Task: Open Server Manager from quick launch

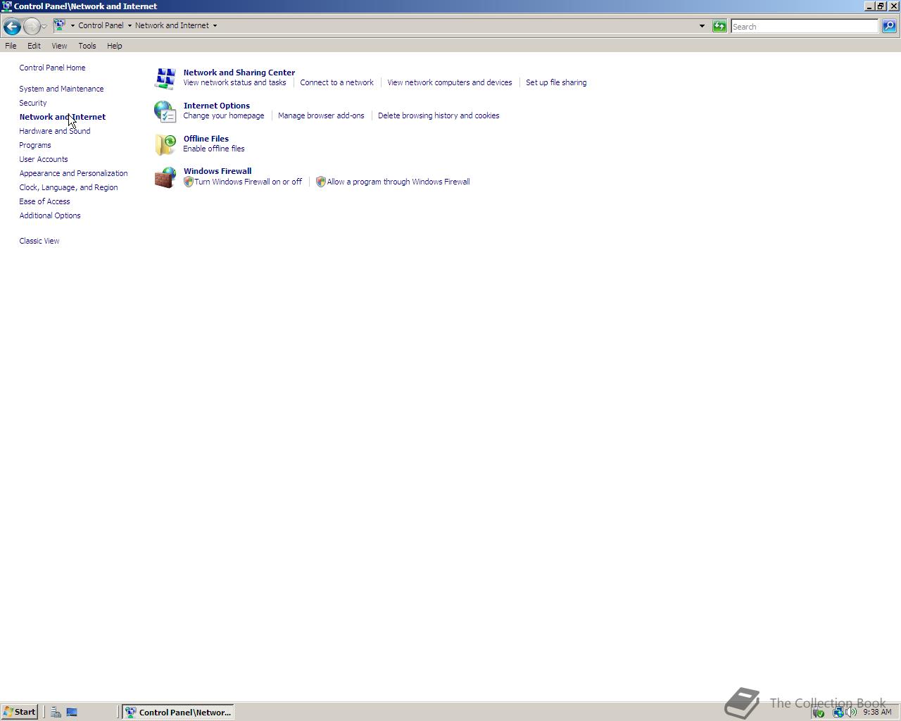Action: point(56,712)
